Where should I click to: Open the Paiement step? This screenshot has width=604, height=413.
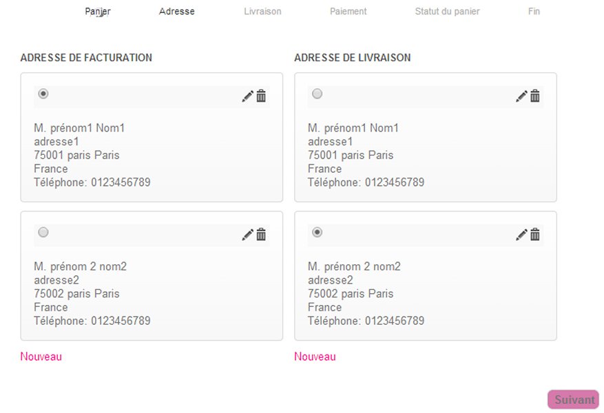(348, 12)
